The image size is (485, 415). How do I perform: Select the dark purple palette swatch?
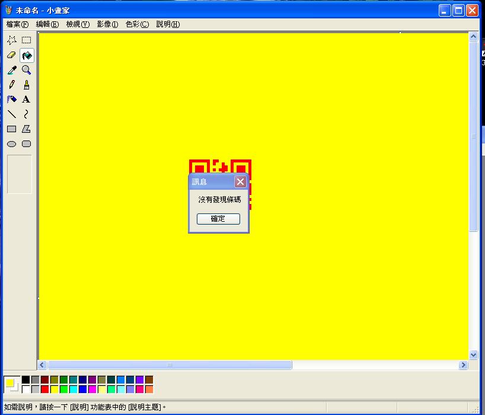[92, 380]
